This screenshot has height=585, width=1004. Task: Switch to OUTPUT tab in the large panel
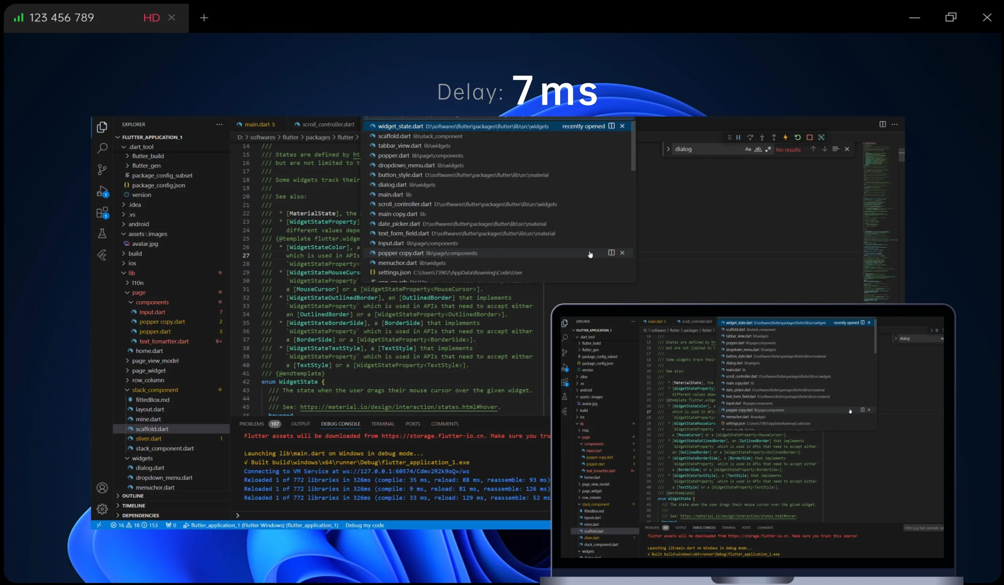pos(300,423)
